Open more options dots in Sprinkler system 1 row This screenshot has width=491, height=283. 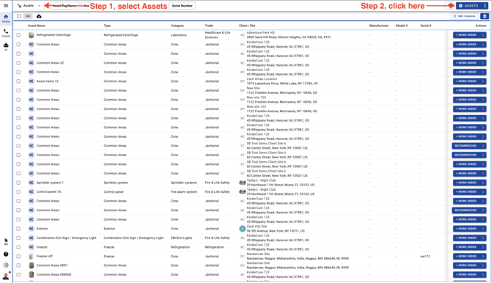(x=483, y=183)
